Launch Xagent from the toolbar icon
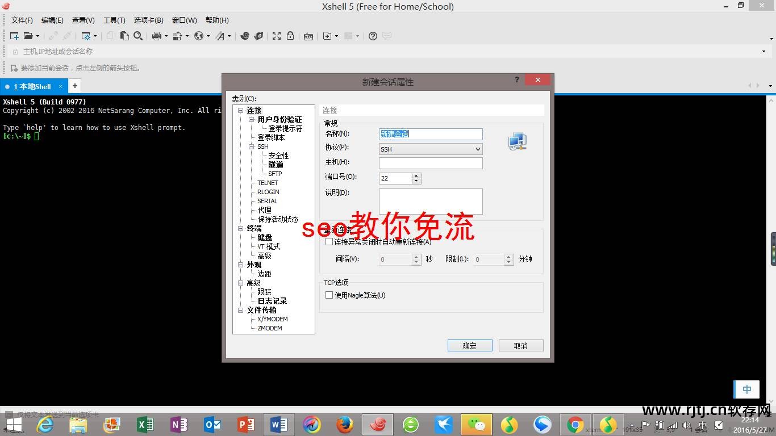776x436 pixels. coord(258,36)
